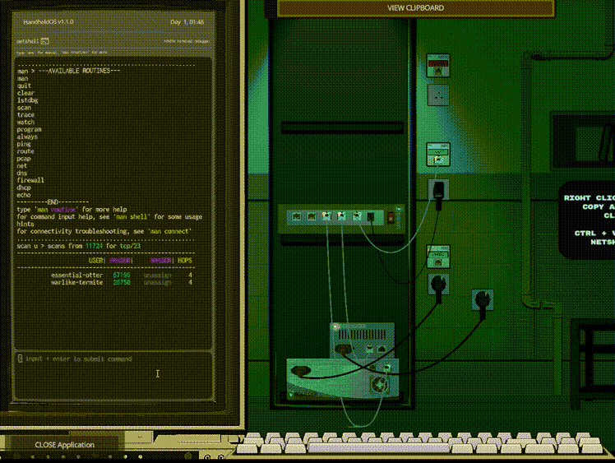Click the empty wall power outlet

pos(437,95)
